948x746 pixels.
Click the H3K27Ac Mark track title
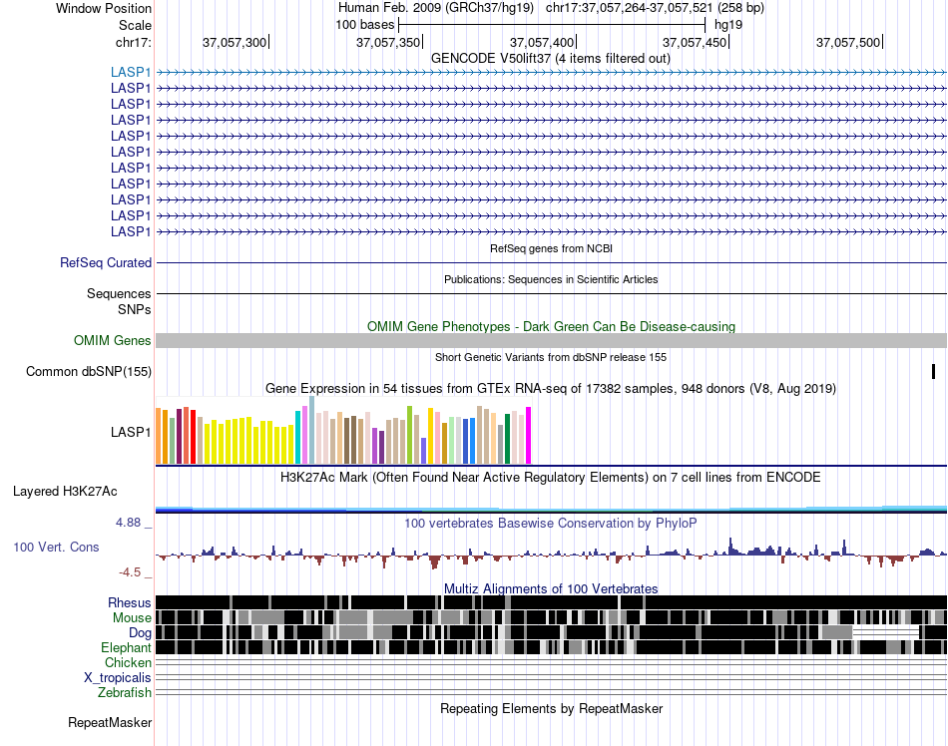click(550, 477)
